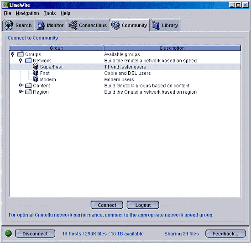
Task: Click the Connect button
Action: [107, 205]
